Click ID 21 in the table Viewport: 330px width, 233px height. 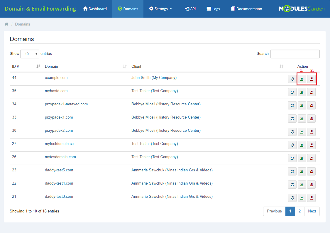click(x=14, y=197)
